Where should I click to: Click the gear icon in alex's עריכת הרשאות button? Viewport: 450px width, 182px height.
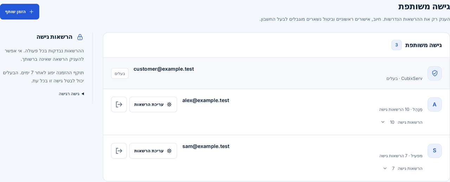click(169, 104)
